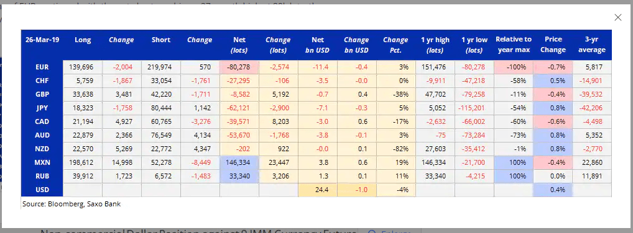Viewport: 633px width, 233px height.
Task: Click MXN 3-yr average 22,860
Action: click(x=592, y=162)
